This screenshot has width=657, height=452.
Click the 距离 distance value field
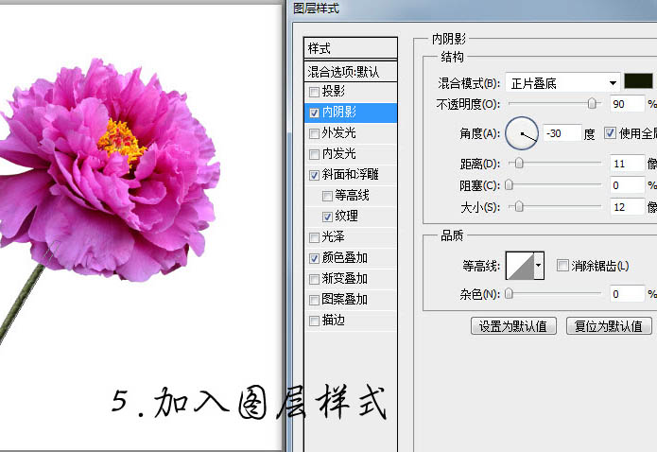click(x=626, y=164)
